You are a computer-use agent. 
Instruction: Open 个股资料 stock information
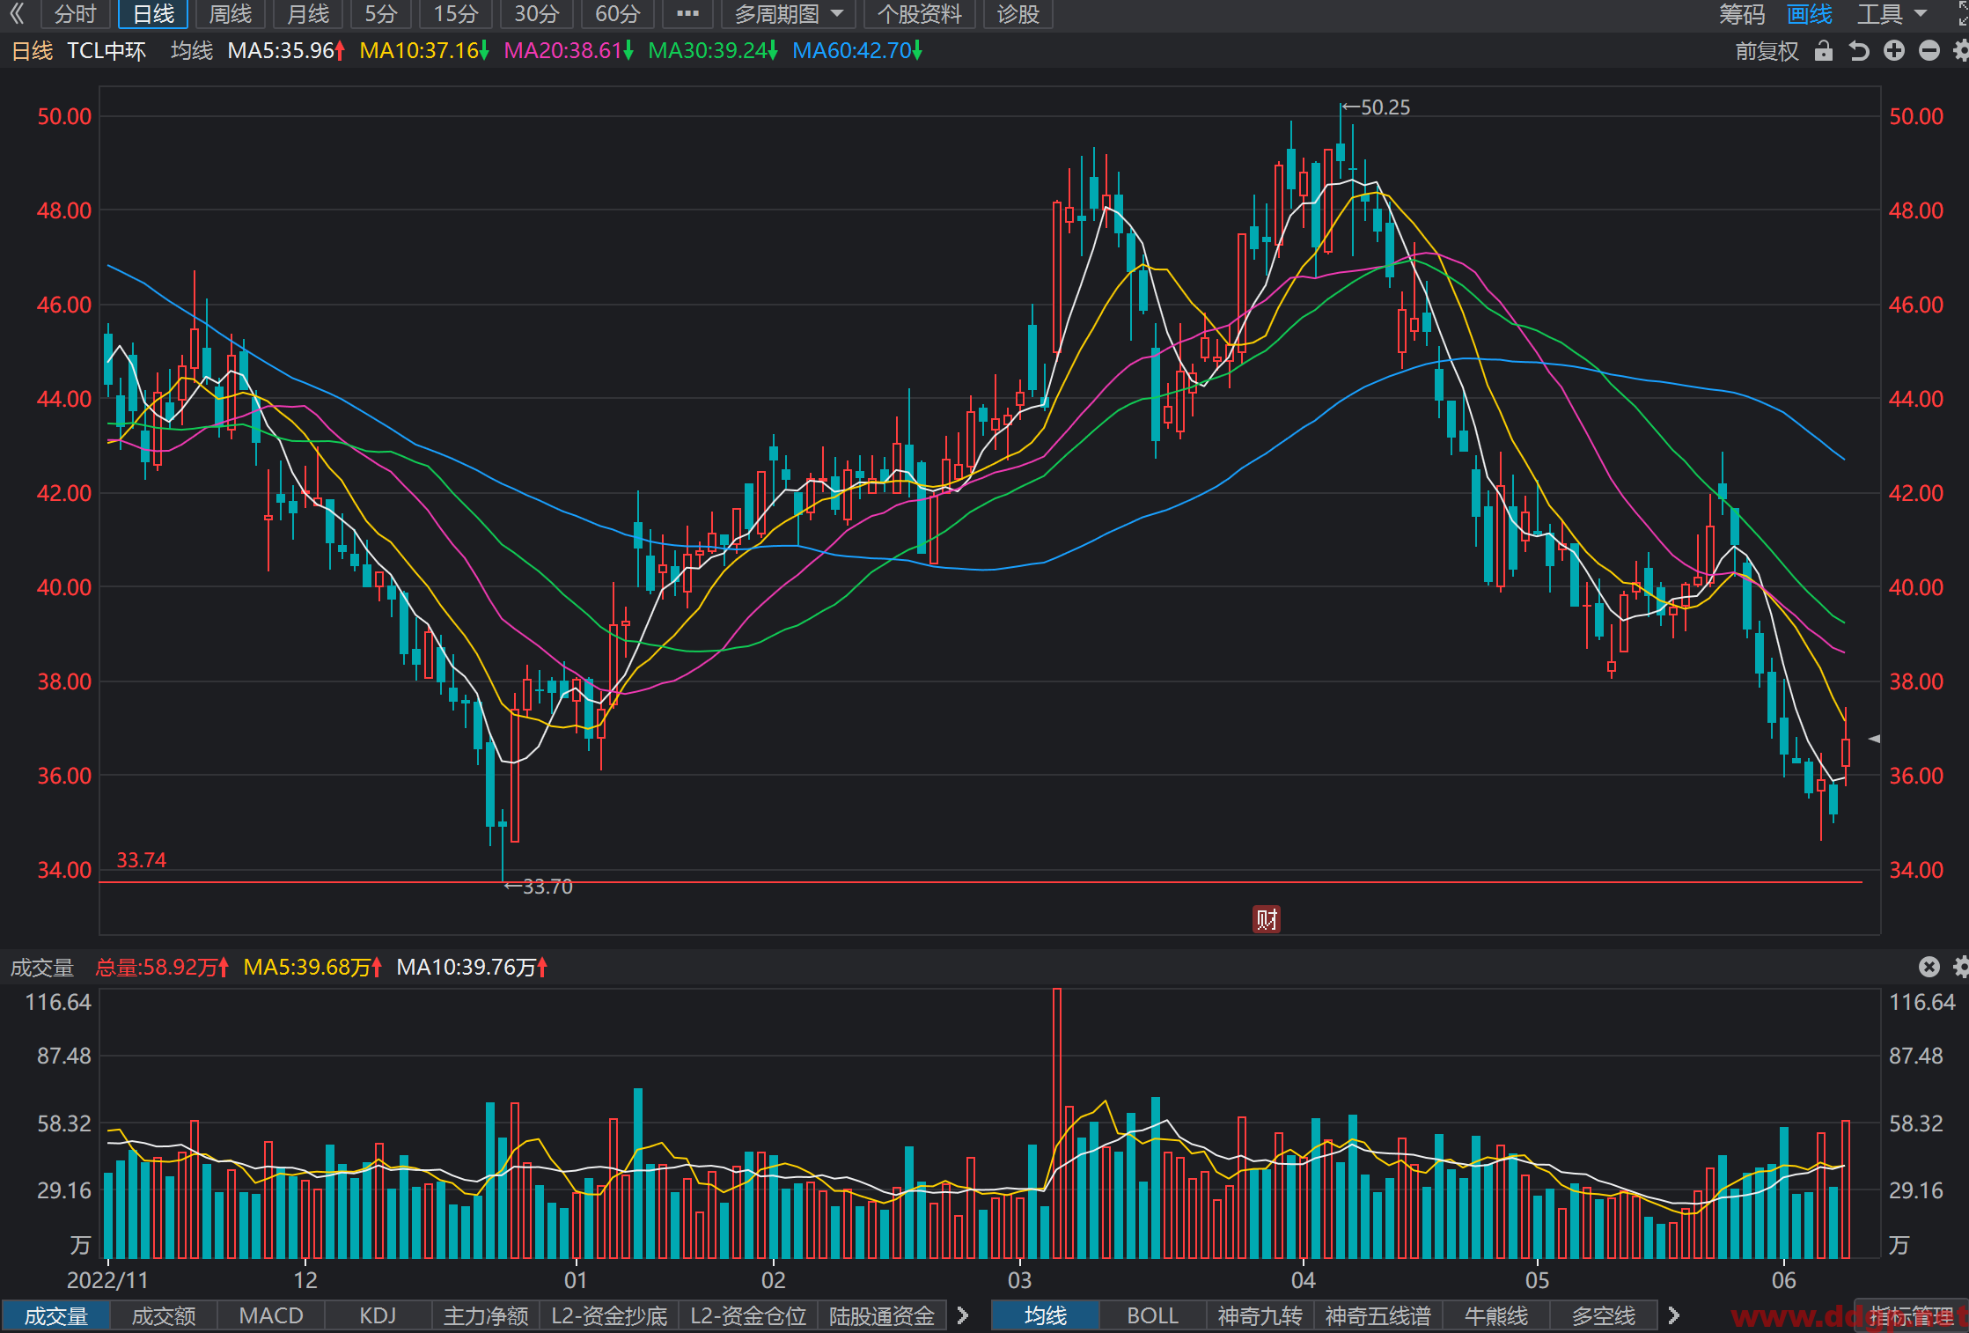click(x=920, y=14)
